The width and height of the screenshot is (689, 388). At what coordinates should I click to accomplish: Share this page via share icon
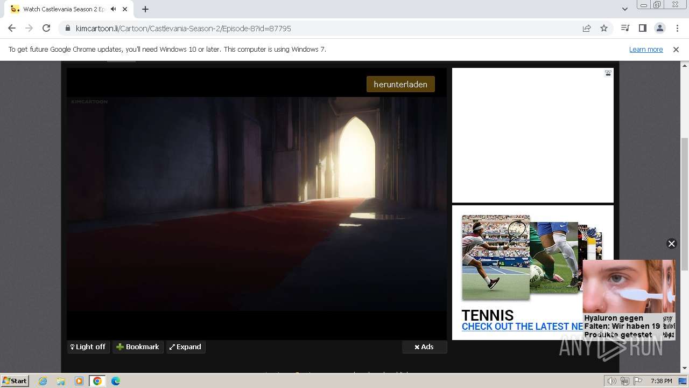point(587,28)
